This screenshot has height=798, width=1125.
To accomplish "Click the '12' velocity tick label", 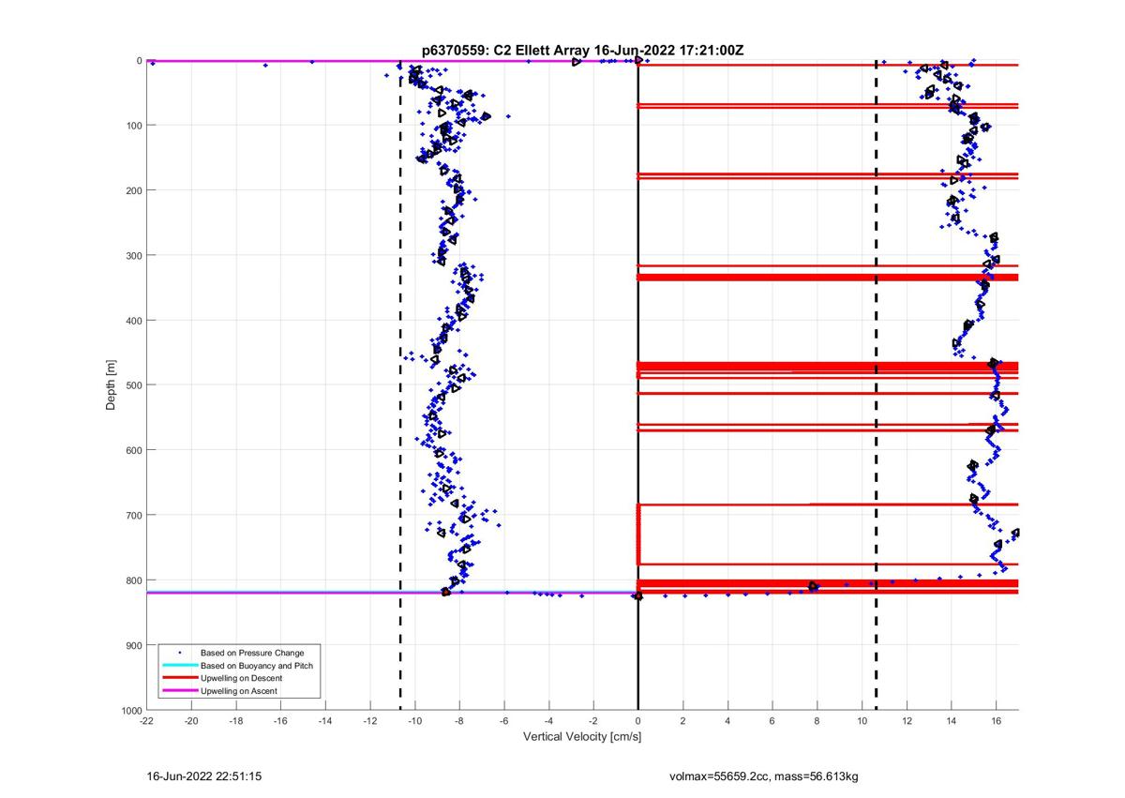I will tap(907, 721).
